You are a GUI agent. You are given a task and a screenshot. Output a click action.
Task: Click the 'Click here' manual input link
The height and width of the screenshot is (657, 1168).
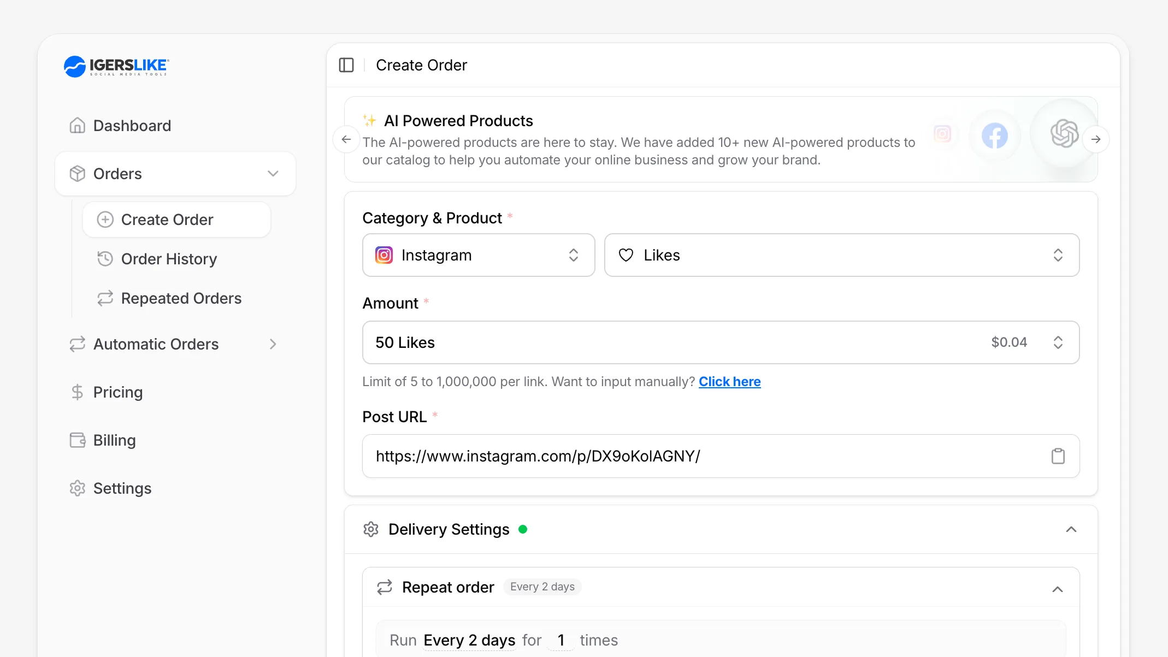pos(730,382)
